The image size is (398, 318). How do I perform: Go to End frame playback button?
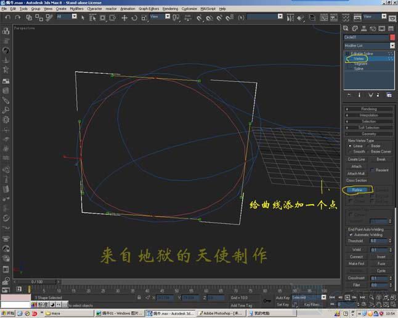(362, 297)
